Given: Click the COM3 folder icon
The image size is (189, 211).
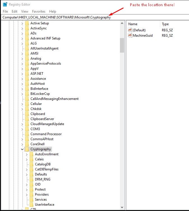Looking at the screenshot, I should coord(27,129).
